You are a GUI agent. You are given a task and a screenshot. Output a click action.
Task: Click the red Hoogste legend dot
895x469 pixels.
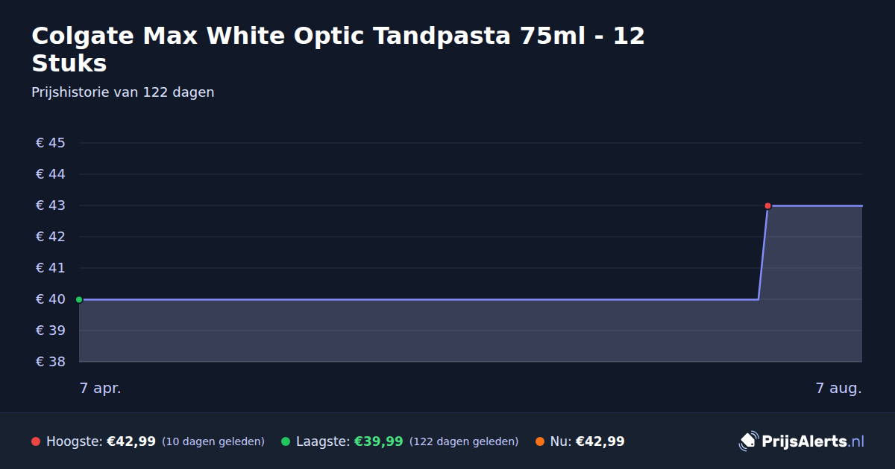pos(36,441)
